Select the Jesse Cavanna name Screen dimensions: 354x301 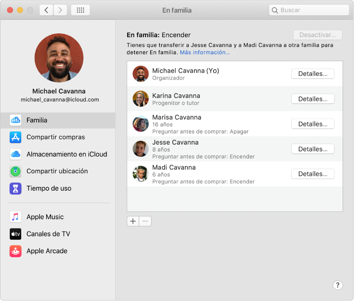coord(176,142)
